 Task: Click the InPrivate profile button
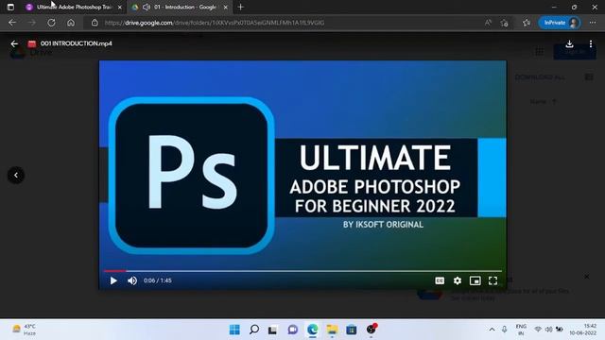point(560,23)
